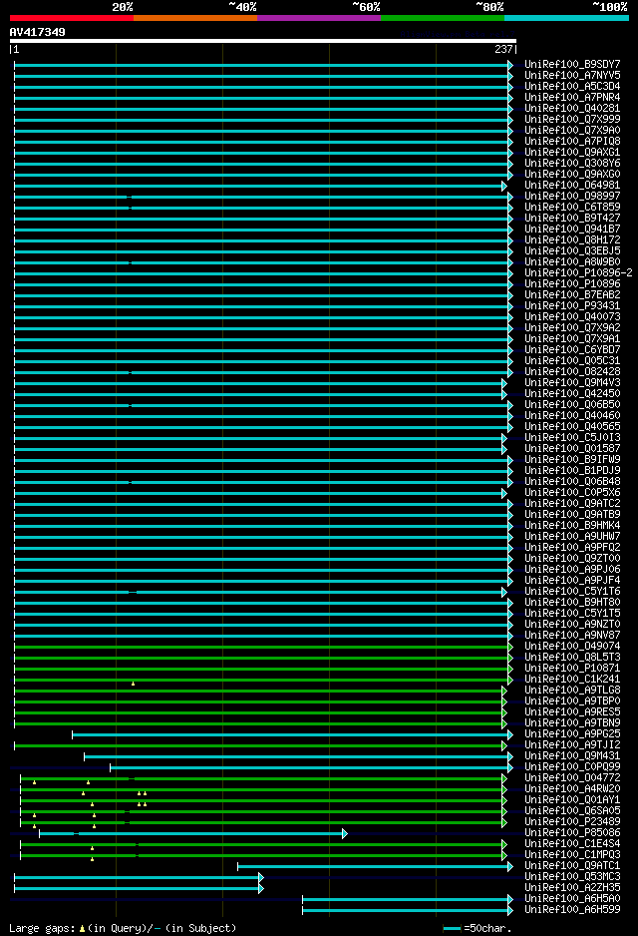Select hit UniRef100_A9PG25

[572, 734]
